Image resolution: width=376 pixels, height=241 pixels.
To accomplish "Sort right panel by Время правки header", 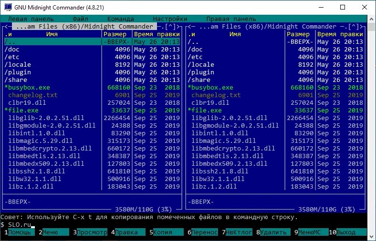I will tap(340, 34).
